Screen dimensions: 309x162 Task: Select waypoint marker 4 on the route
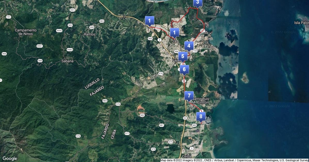(189, 46)
